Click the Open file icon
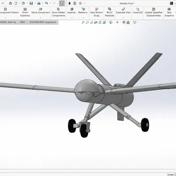 pos(23,3)
